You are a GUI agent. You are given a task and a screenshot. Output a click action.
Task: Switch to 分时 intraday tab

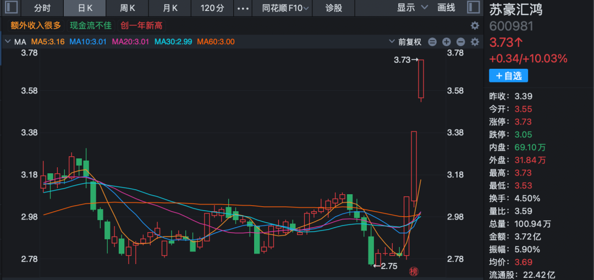tap(42, 8)
